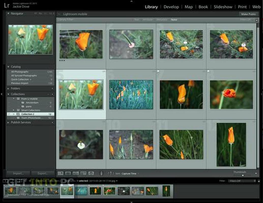Click the Import button
Viewport: 263px width, 203px height.
click(18, 174)
